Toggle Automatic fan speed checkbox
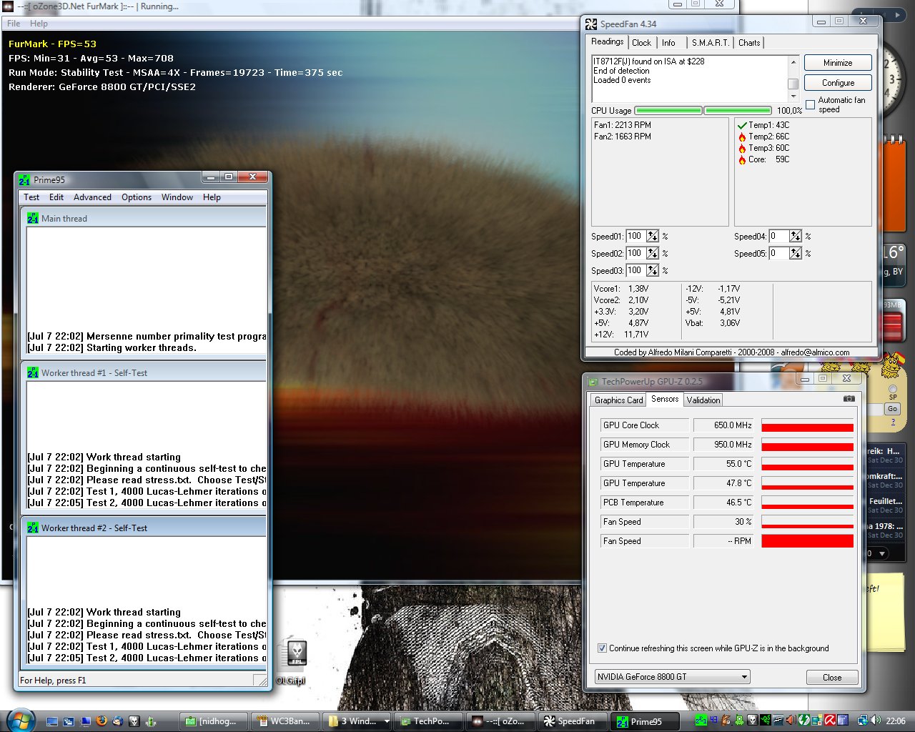Image resolution: width=915 pixels, height=732 pixels. [x=810, y=104]
